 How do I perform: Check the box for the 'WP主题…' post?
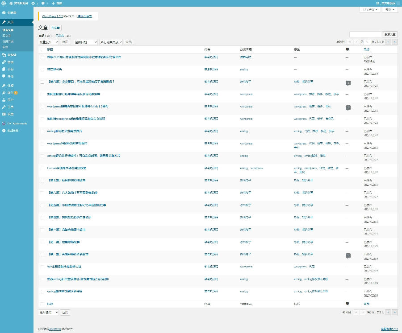pos(42,267)
